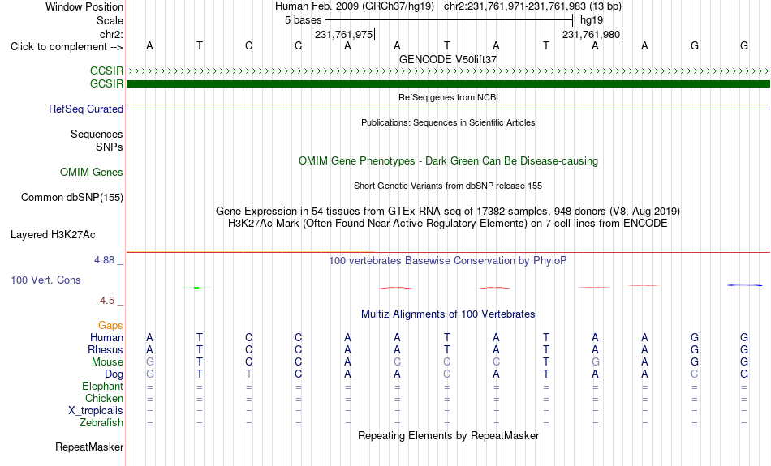Open RefSeq genes from NCBI title
771x466 pixels.
click(448, 97)
